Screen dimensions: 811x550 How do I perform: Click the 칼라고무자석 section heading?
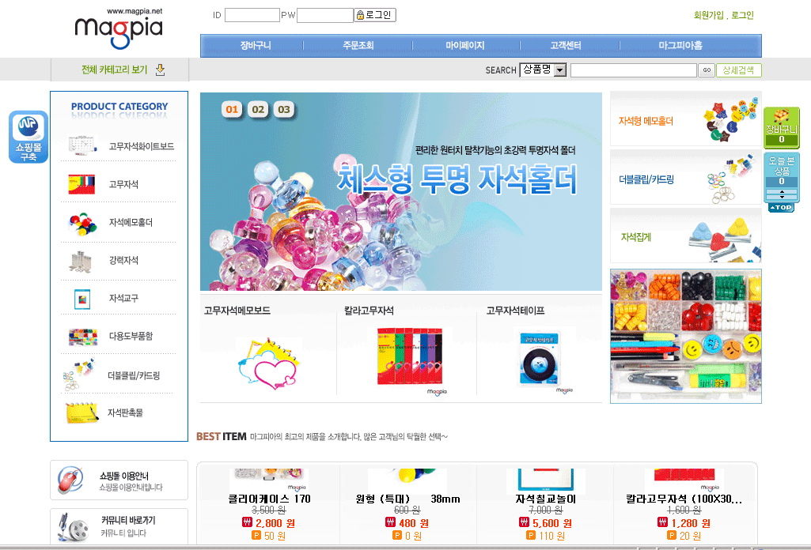(x=369, y=311)
